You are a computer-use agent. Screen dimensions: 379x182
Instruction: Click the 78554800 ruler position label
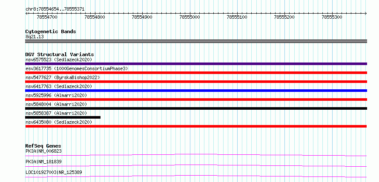coord(95,17)
